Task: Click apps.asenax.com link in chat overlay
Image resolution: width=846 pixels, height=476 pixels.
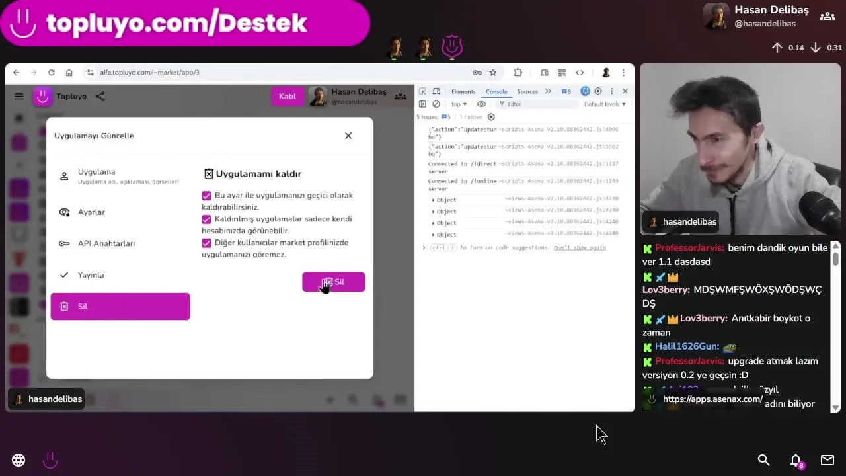Action: [712, 399]
